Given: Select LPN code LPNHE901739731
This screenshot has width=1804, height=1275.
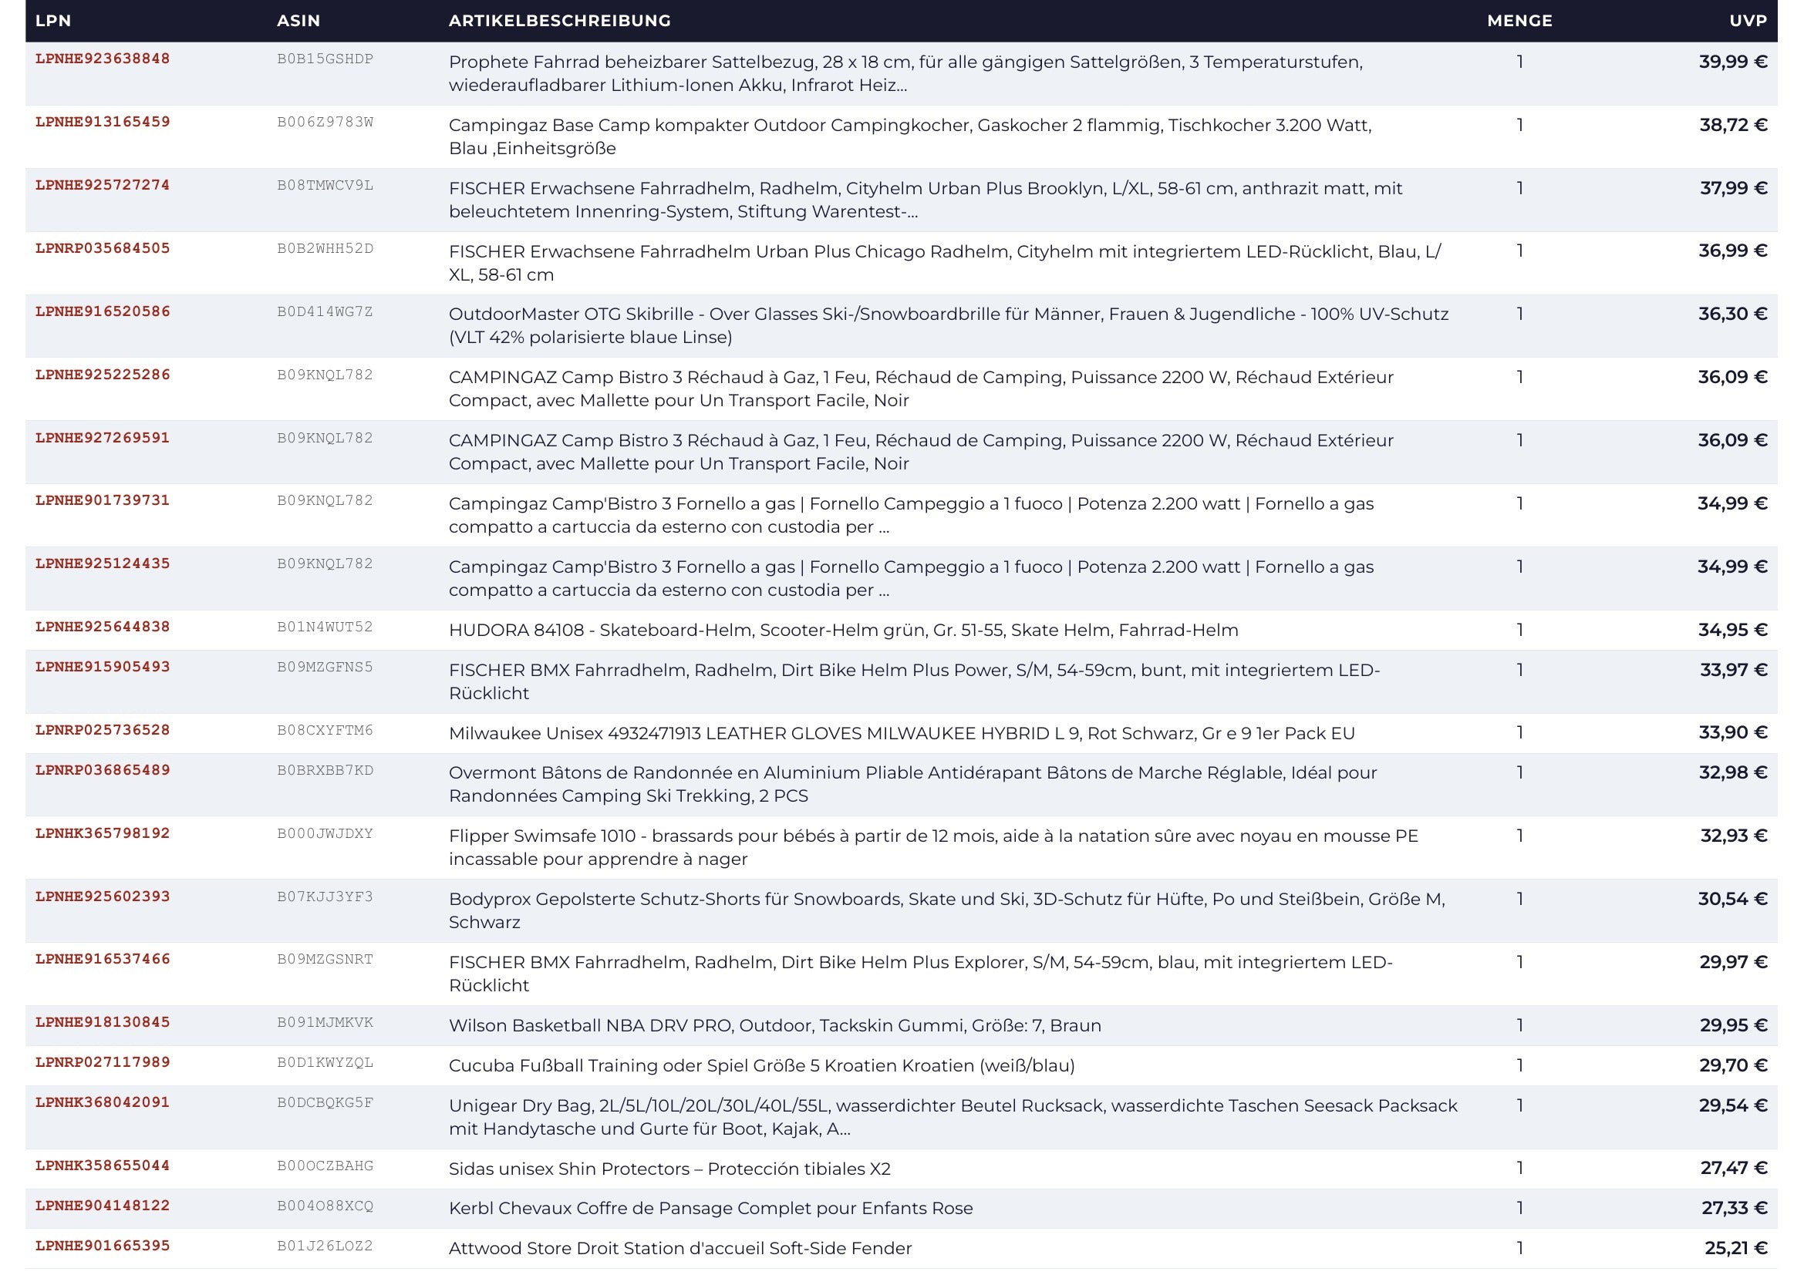Looking at the screenshot, I should pyautogui.click(x=102, y=500).
